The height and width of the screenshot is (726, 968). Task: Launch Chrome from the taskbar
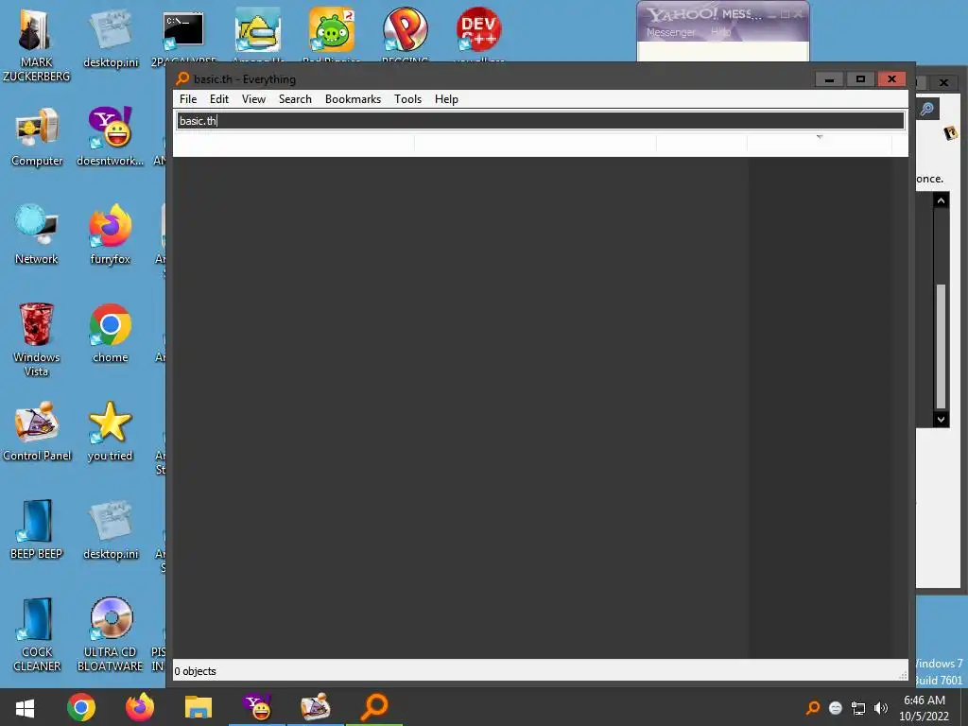pos(81,707)
